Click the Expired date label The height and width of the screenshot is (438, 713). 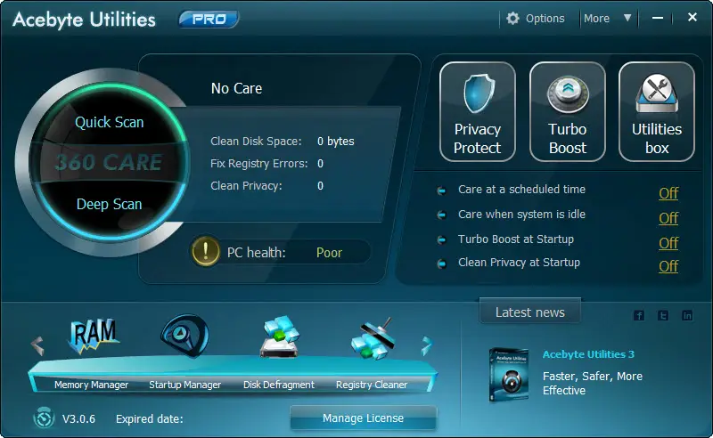coord(150,419)
